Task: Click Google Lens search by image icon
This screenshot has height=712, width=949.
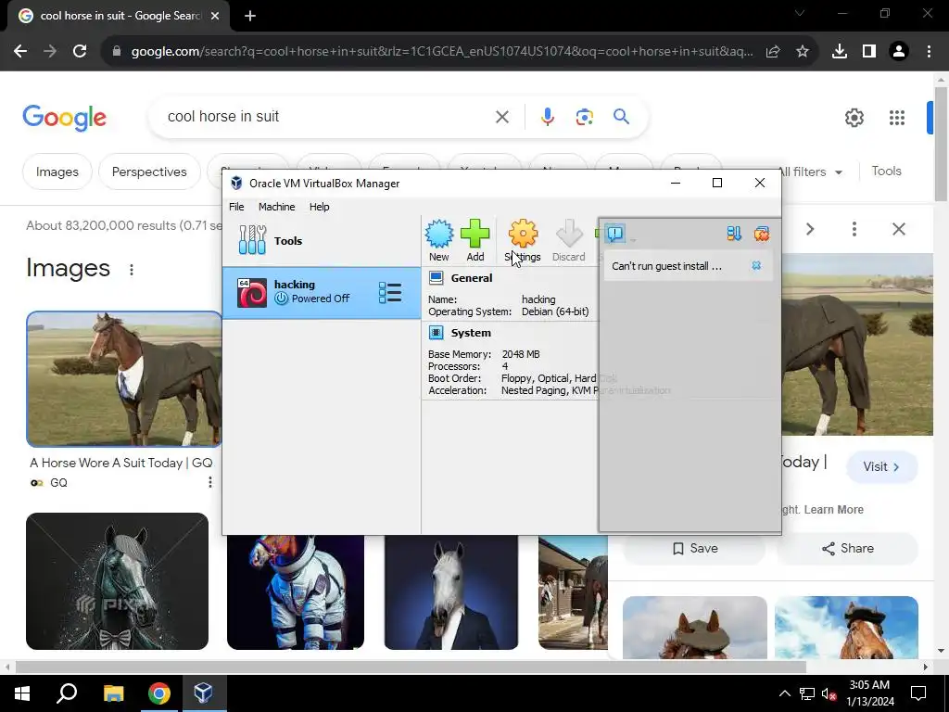Action: point(584,117)
